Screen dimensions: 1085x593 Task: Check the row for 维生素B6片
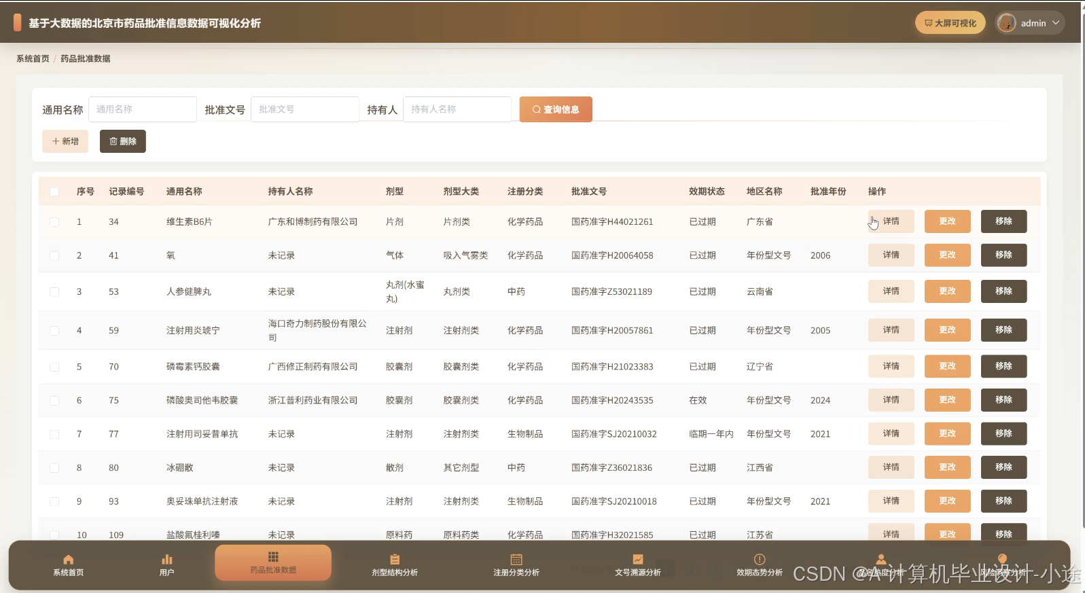pos(54,222)
